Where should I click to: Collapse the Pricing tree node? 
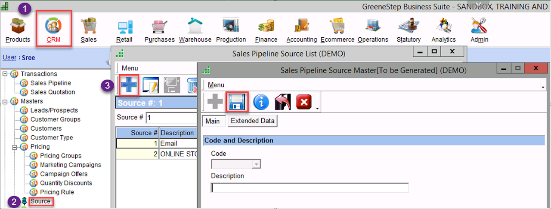pos(15,147)
